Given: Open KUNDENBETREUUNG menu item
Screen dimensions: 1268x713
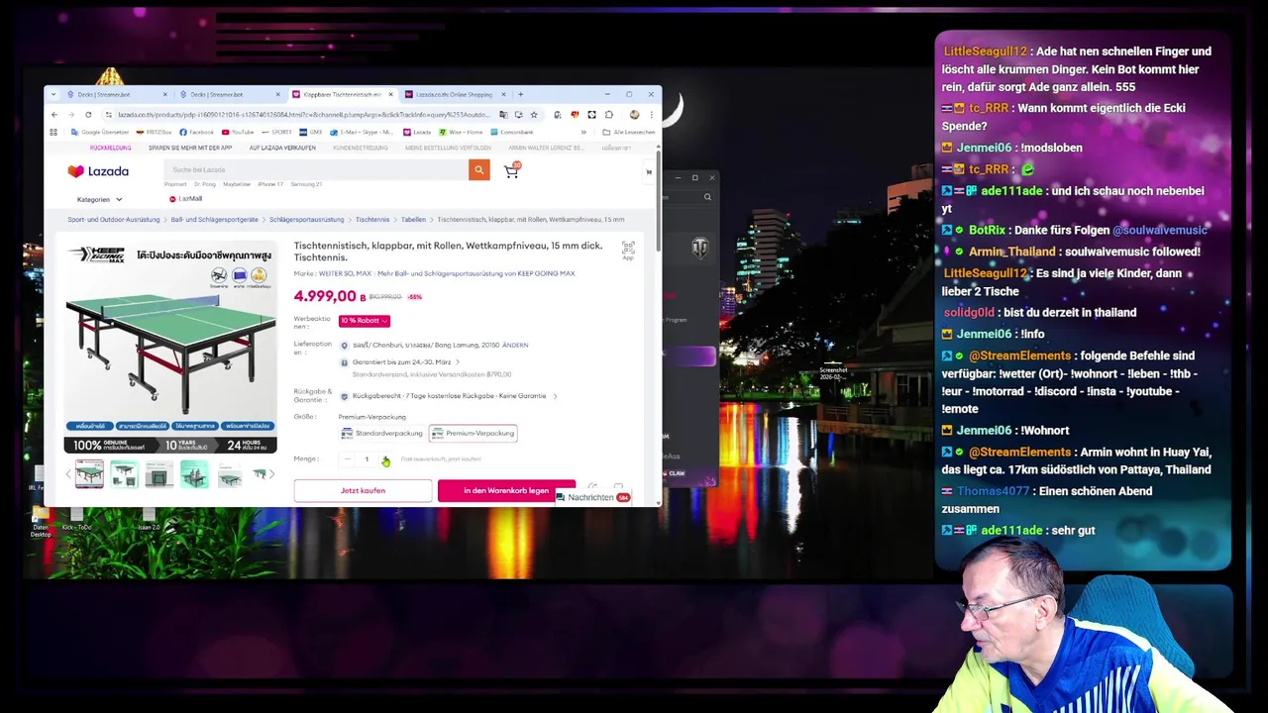Looking at the screenshot, I should pos(361,148).
